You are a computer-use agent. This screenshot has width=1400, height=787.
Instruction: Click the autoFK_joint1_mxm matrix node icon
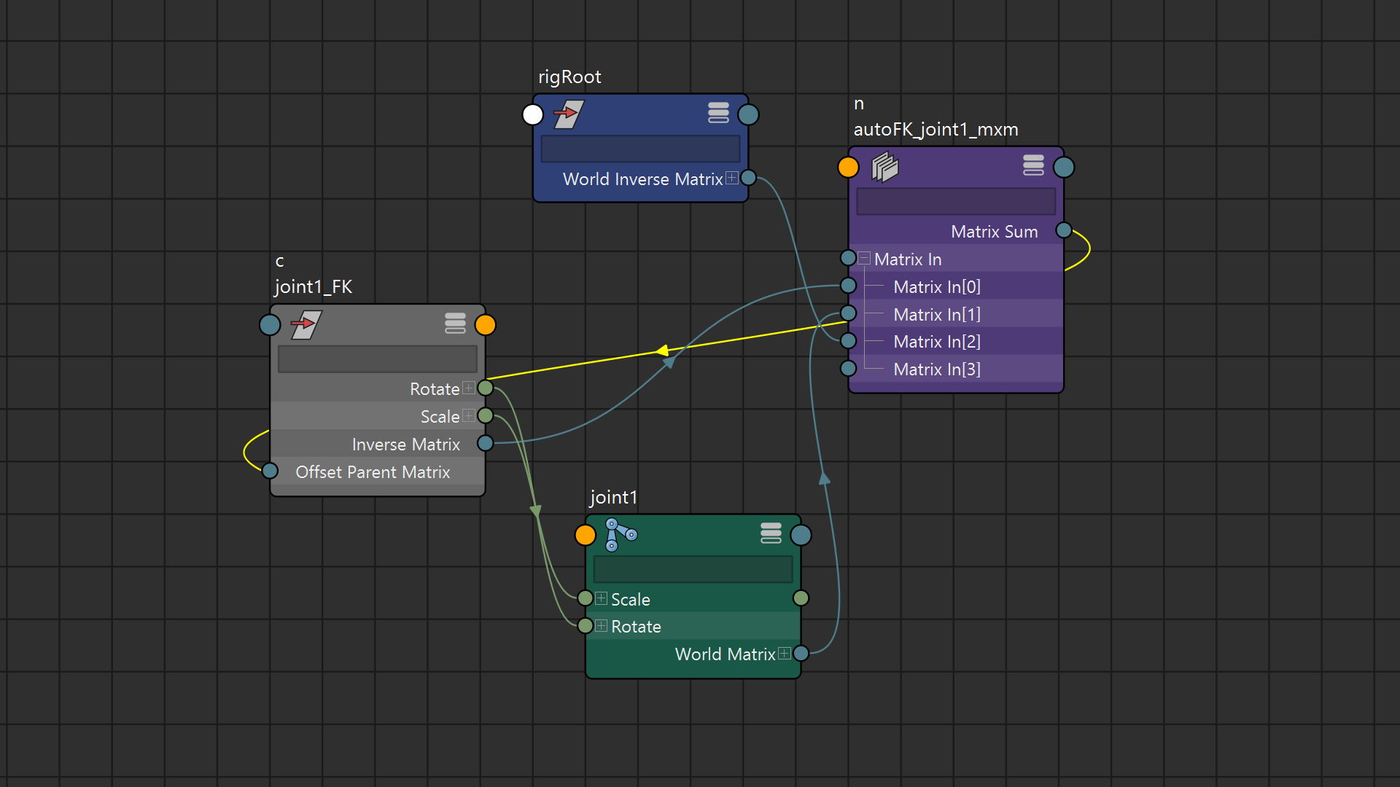[884, 167]
